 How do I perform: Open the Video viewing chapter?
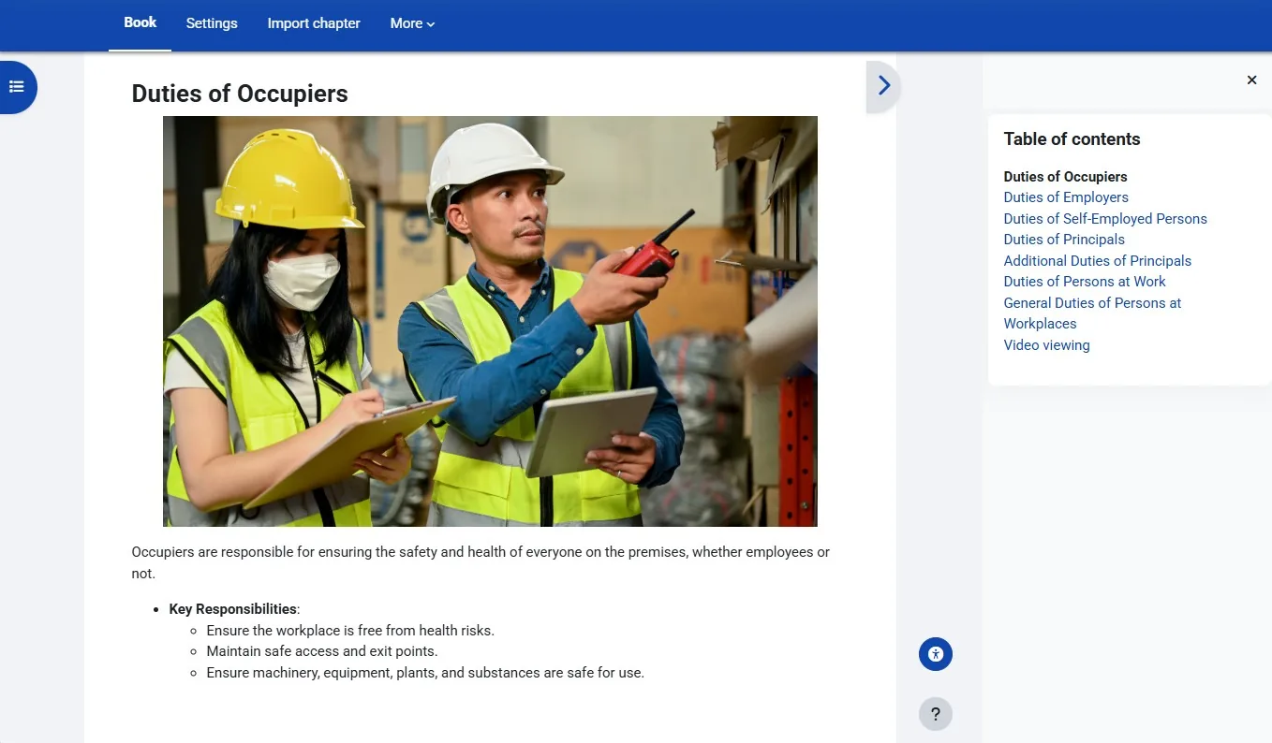pos(1046,344)
